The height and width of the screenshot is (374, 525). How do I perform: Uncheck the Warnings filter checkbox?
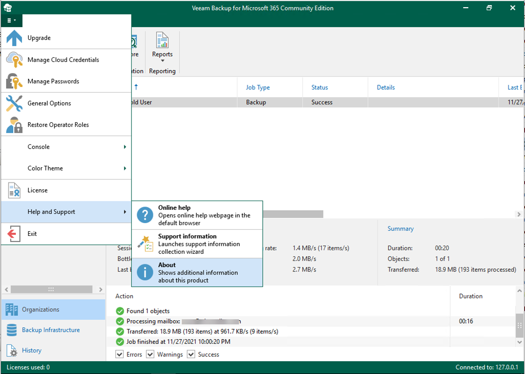tap(150, 354)
